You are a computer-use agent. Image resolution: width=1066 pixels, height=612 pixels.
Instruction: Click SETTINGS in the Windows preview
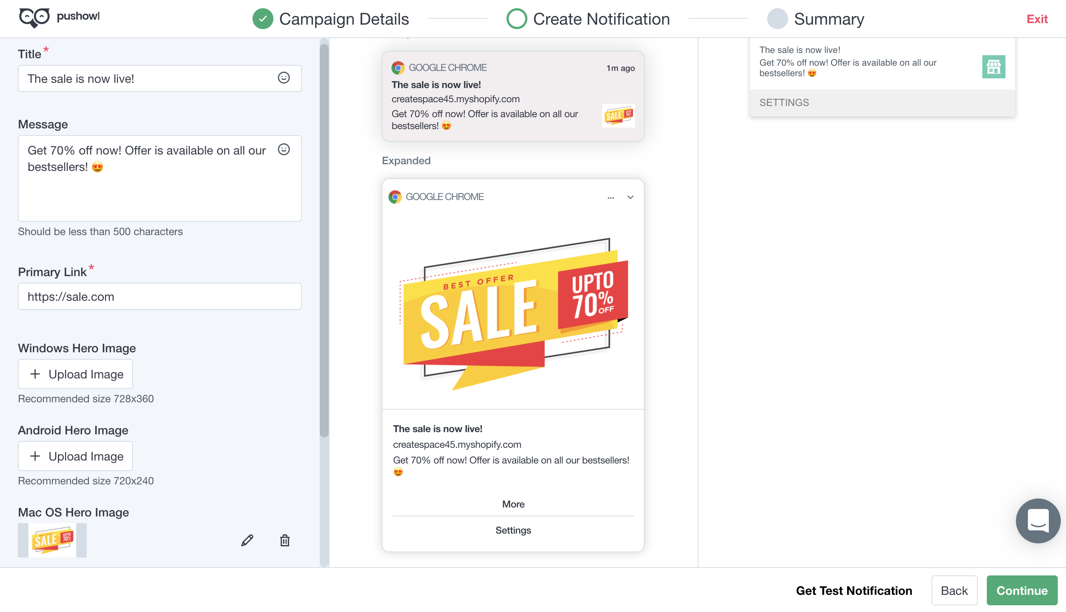[x=784, y=103]
